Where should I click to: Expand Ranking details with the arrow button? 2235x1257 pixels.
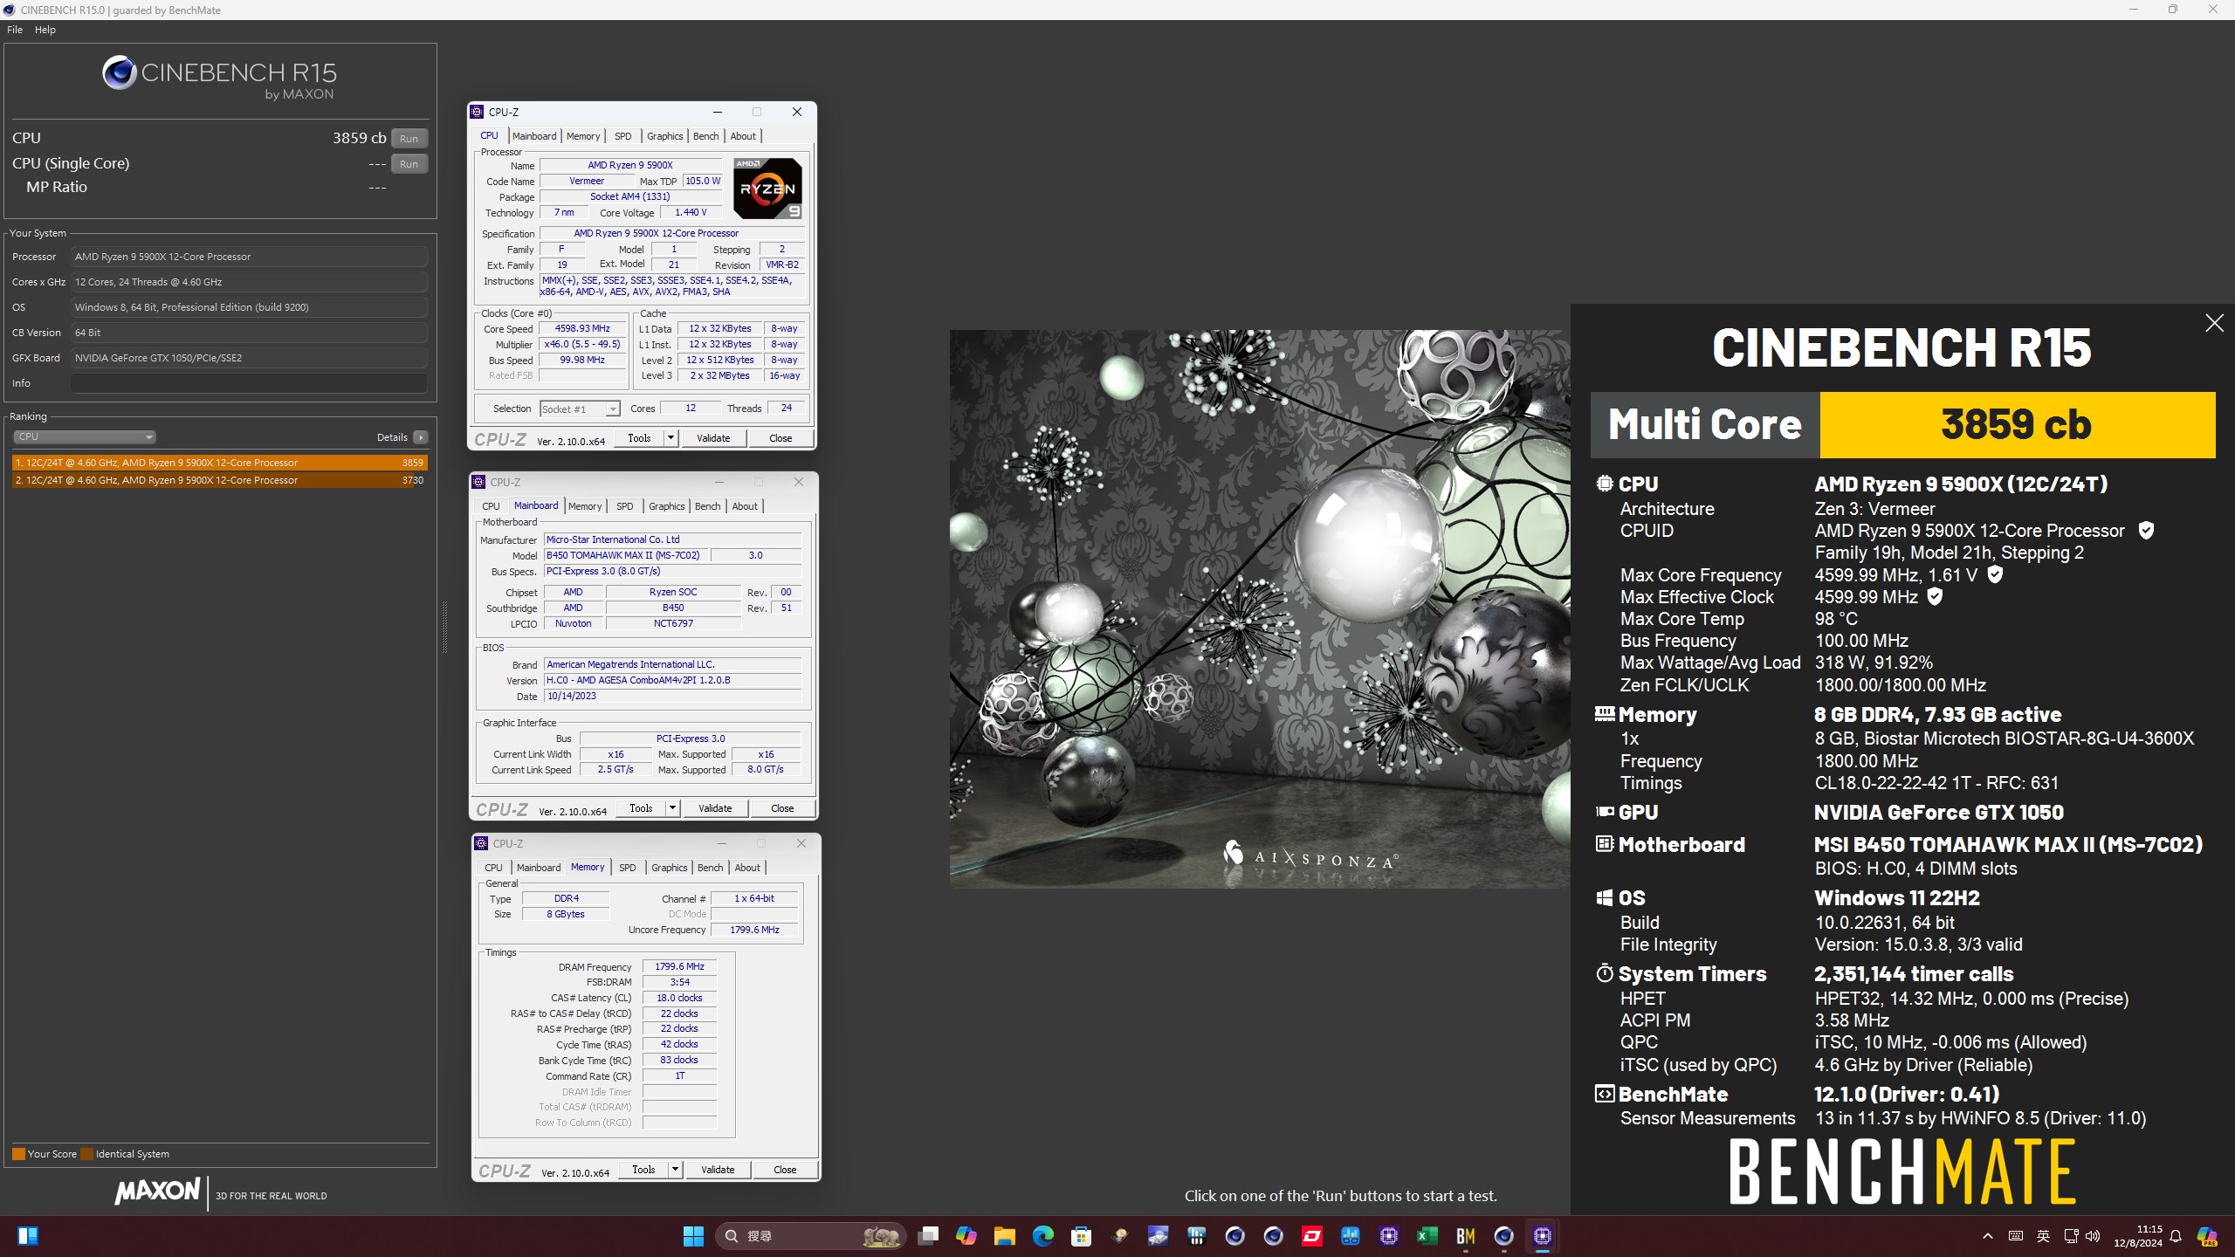click(x=421, y=437)
